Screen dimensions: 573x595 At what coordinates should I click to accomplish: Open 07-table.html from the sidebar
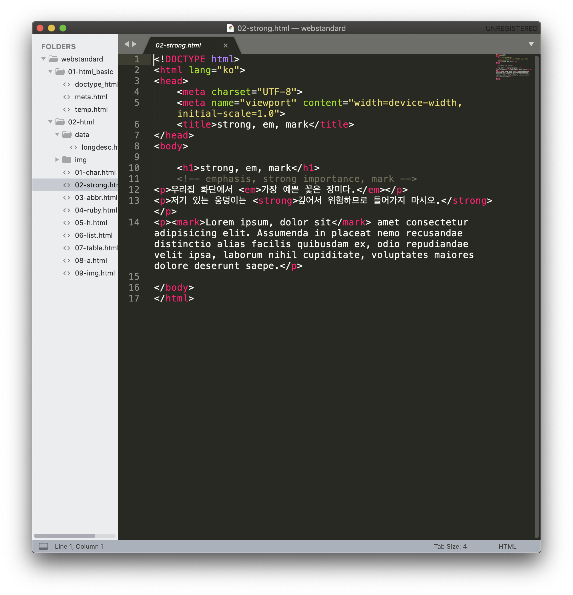[x=95, y=248]
